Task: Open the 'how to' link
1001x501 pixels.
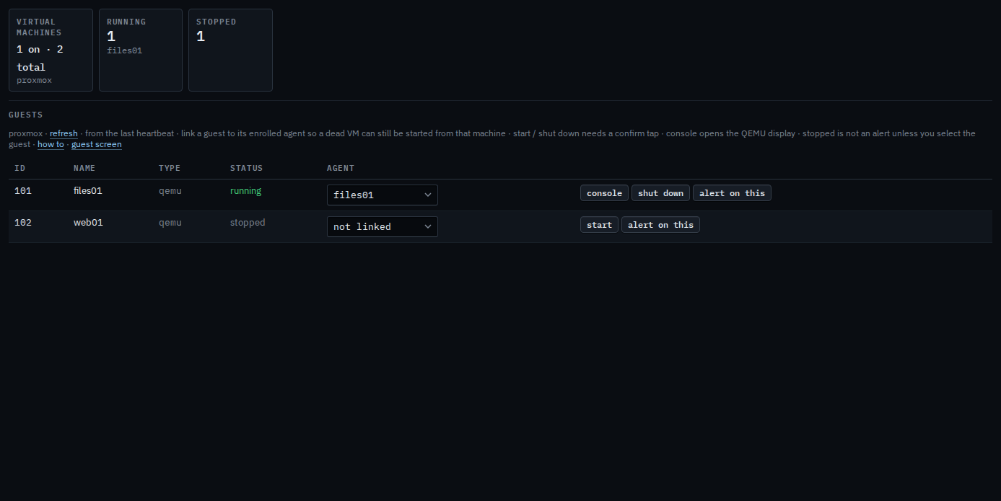Action: coord(51,144)
